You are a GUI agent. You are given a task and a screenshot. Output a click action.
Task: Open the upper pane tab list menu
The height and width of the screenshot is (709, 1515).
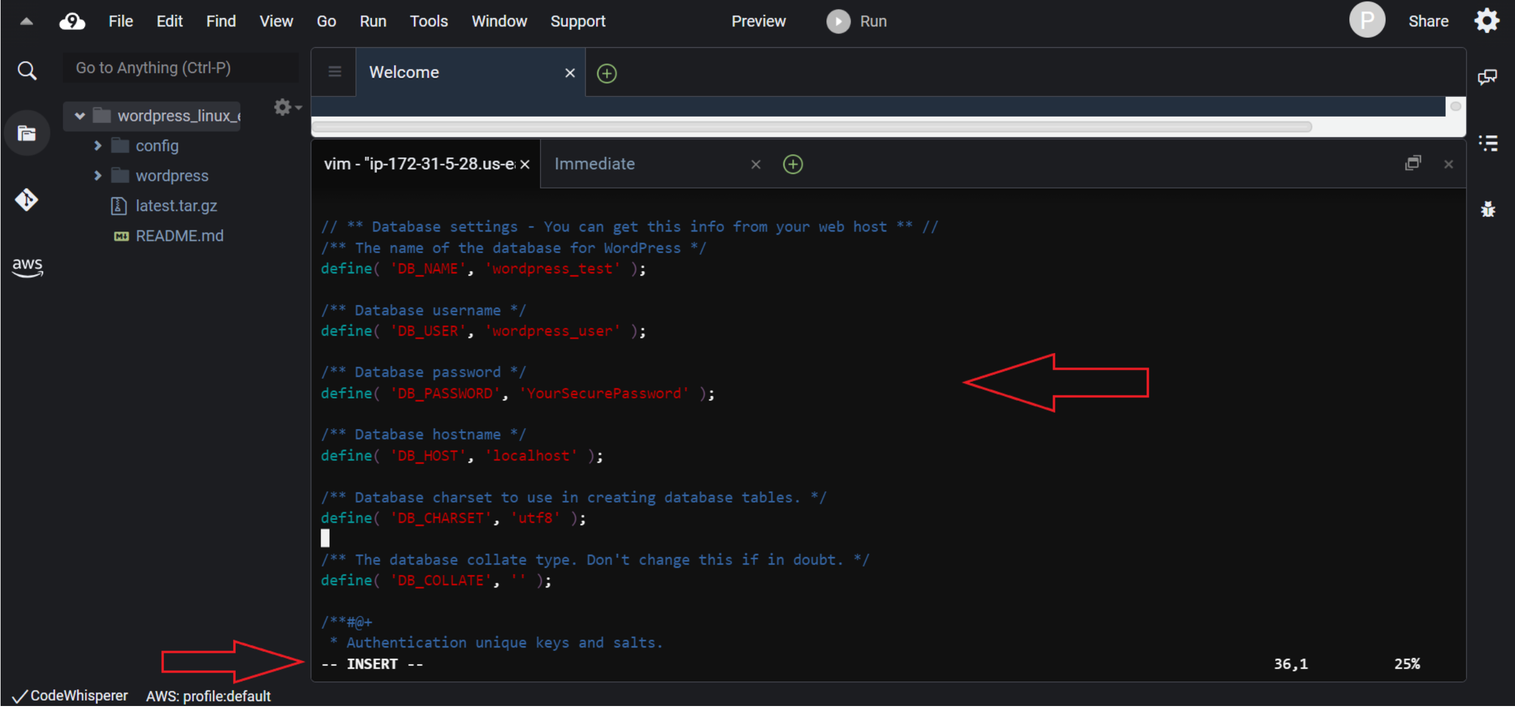[334, 72]
